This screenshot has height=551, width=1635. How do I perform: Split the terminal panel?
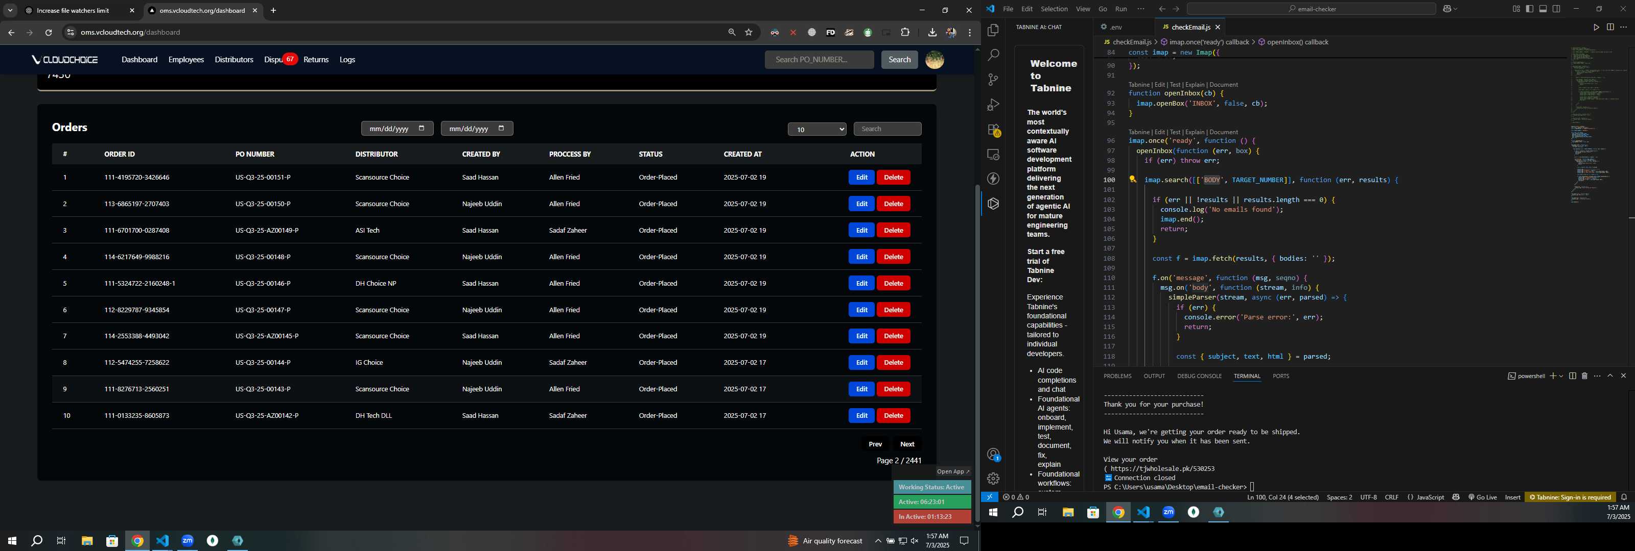pyautogui.click(x=1572, y=376)
